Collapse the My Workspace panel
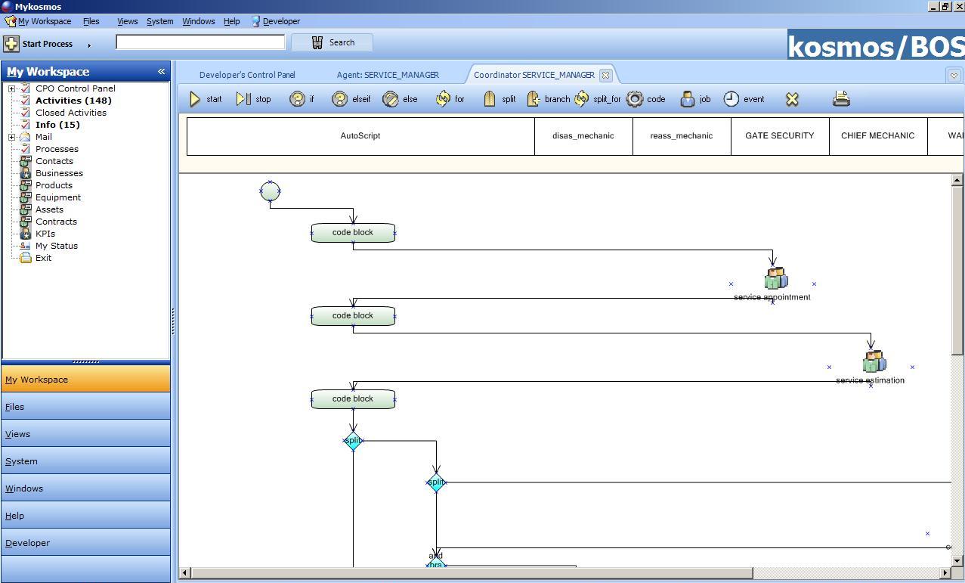This screenshot has height=583, width=965. click(161, 72)
